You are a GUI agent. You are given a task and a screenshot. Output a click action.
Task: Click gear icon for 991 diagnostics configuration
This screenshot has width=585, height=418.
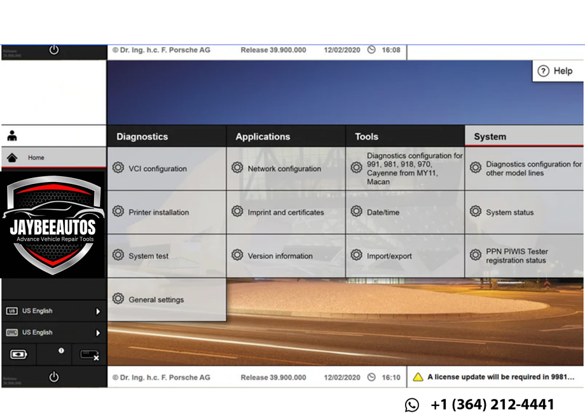[356, 167]
